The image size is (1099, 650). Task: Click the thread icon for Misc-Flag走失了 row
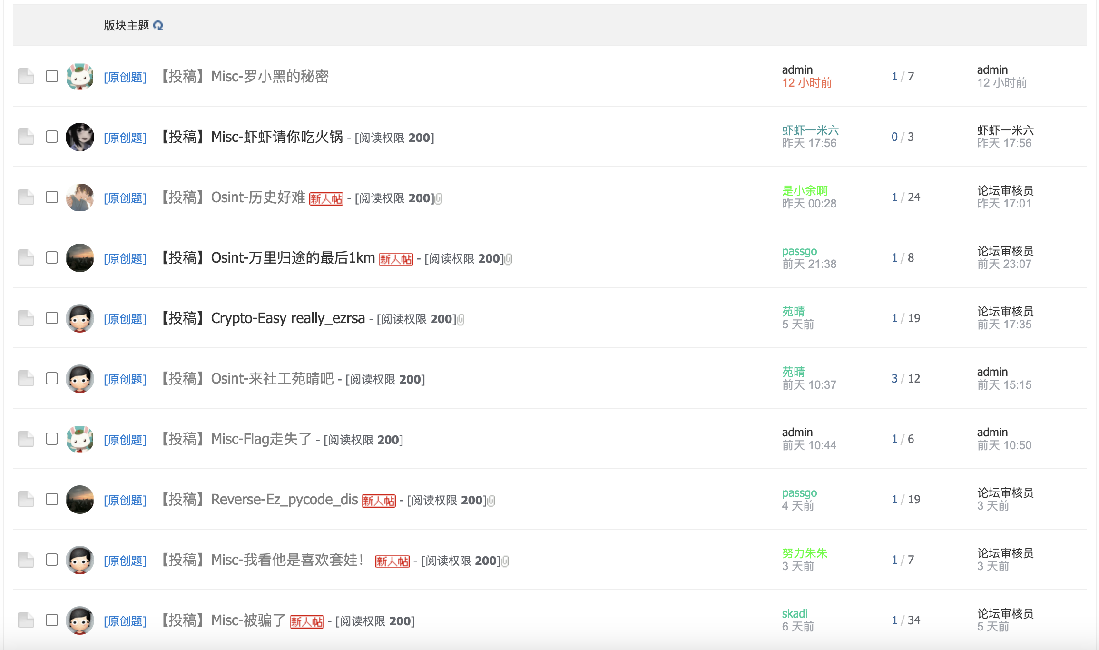click(x=26, y=439)
